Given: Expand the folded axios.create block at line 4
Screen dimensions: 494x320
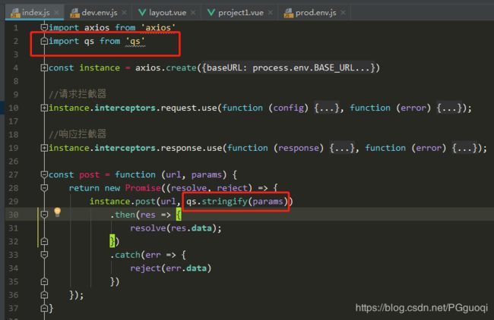Looking at the screenshot, I should [x=44, y=68].
